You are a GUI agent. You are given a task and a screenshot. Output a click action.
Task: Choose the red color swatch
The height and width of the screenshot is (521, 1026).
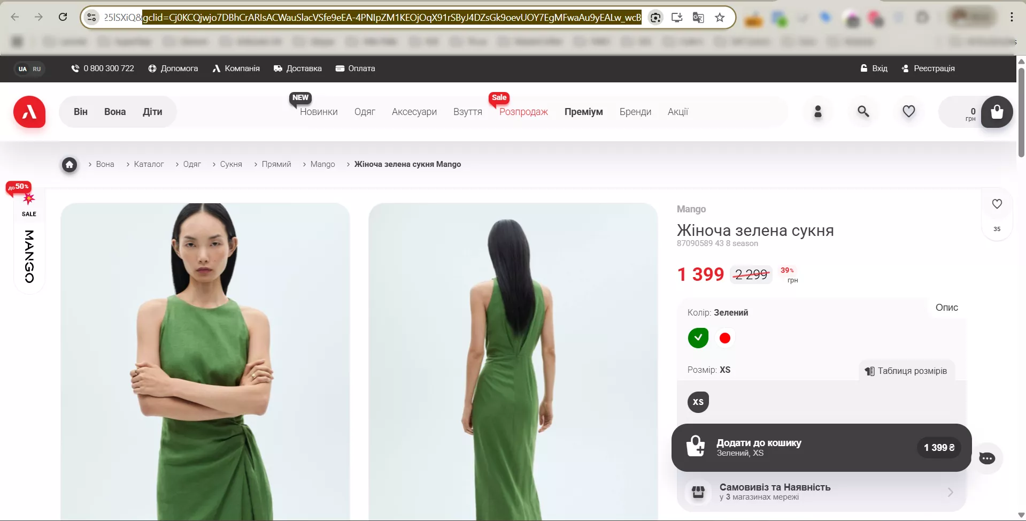coord(724,338)
